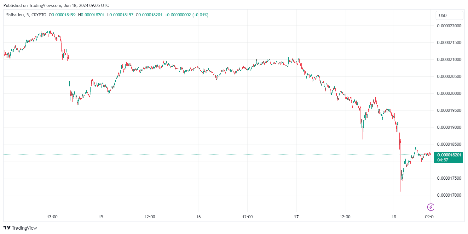This screenshot has width=468, height=234.
Task: Click the 0.000018500 price axis label
Action: point(449,144)
